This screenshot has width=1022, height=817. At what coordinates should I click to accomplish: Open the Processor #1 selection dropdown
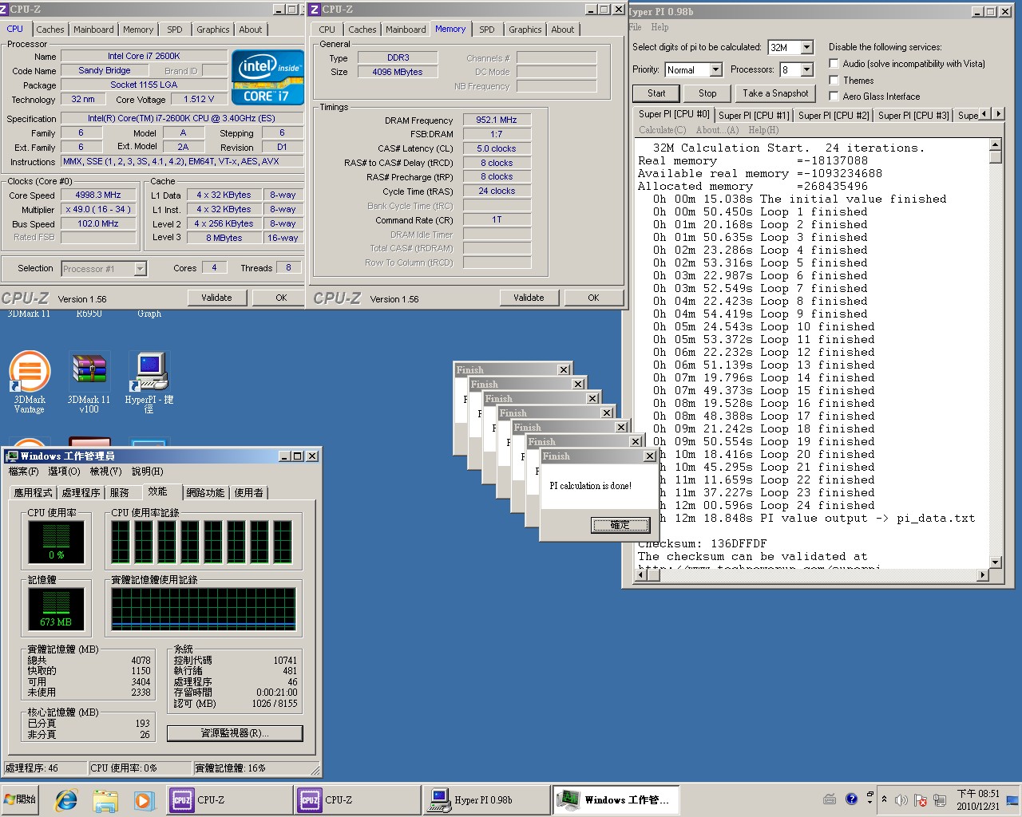(141, 269)
